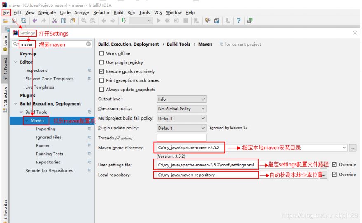Open the Refactor menu
362x223 pixels.
[x=101, y=12]
